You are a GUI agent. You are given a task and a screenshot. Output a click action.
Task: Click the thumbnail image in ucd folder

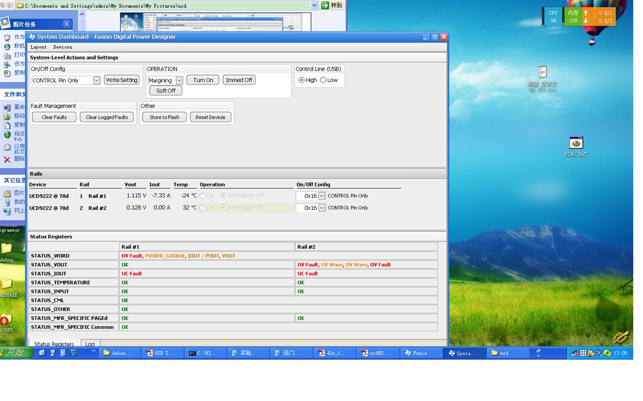(215, 22)
